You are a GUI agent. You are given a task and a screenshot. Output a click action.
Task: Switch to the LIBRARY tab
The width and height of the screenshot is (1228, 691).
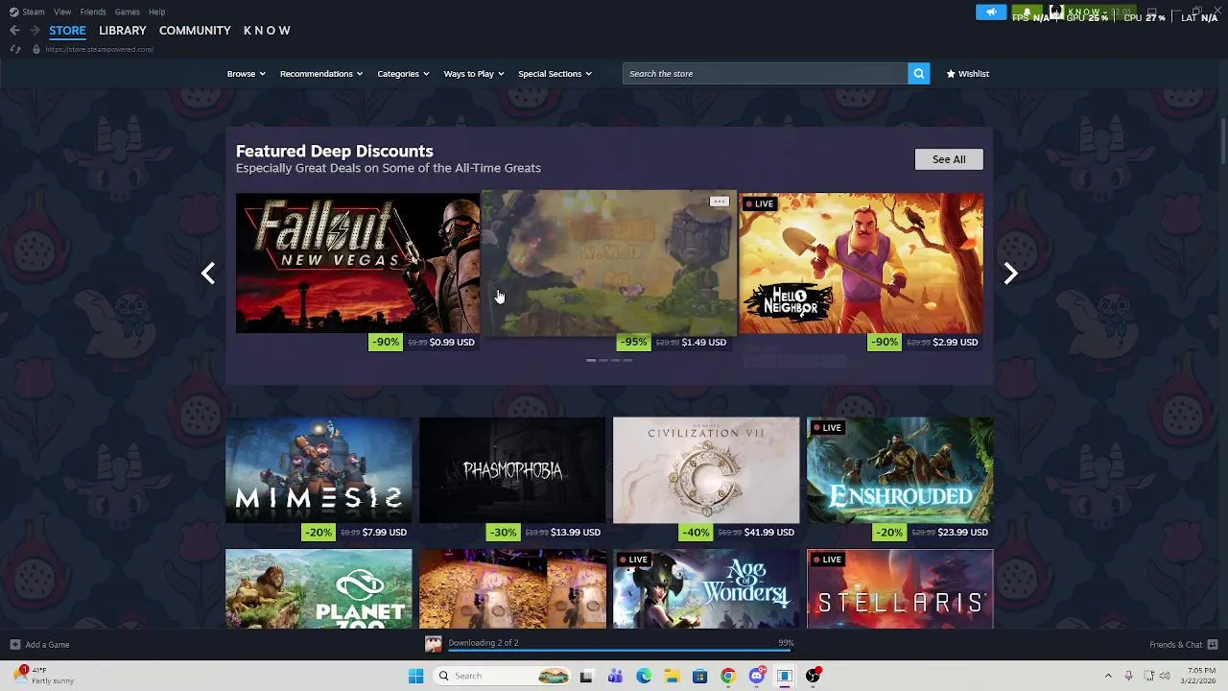(x=123, y=31)
